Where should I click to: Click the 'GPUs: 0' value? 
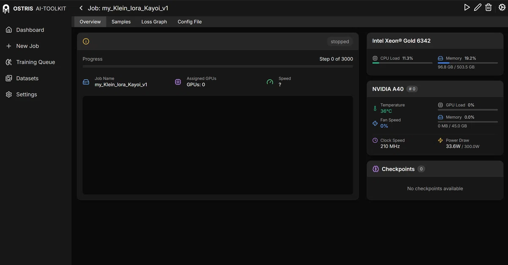click(x=196, y=85)
